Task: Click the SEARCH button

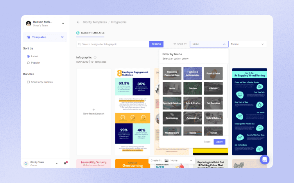Action: pos(156,44)
